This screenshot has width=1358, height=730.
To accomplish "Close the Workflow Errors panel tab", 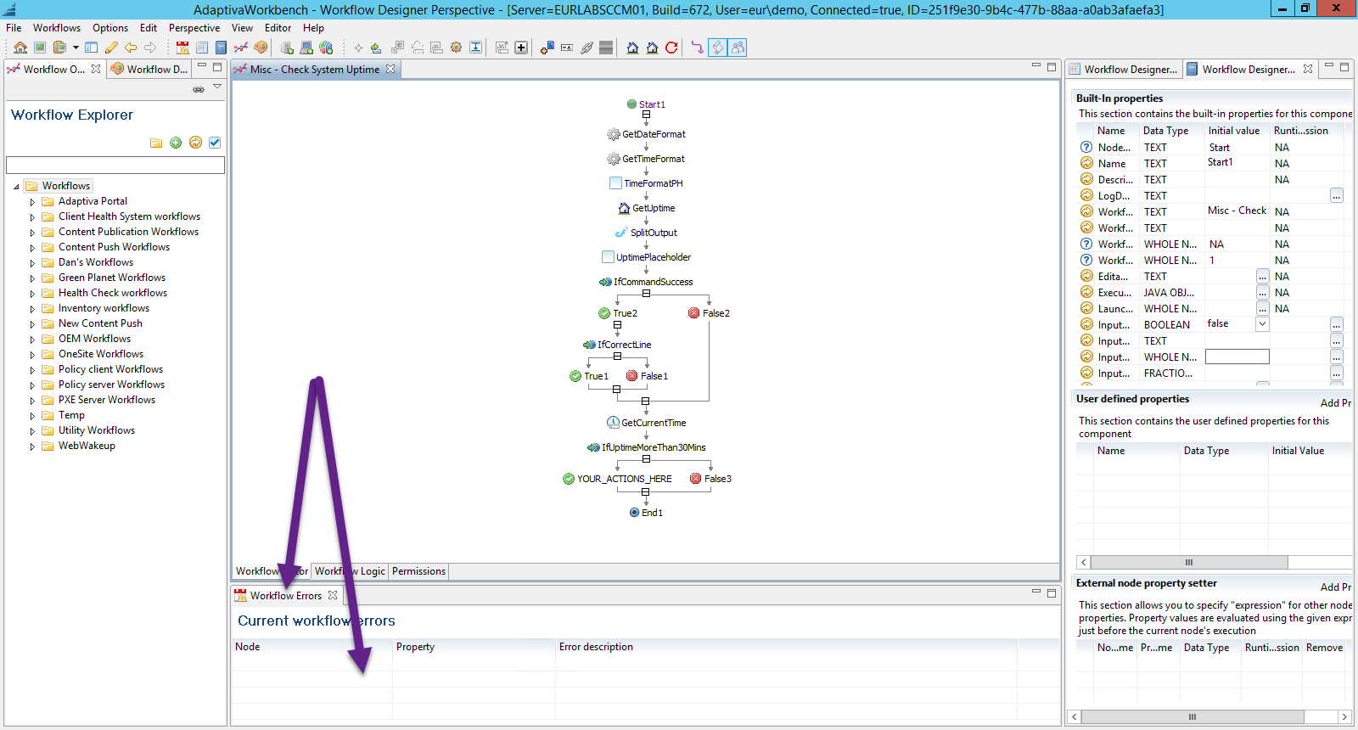I will click(x=333, y=596).
